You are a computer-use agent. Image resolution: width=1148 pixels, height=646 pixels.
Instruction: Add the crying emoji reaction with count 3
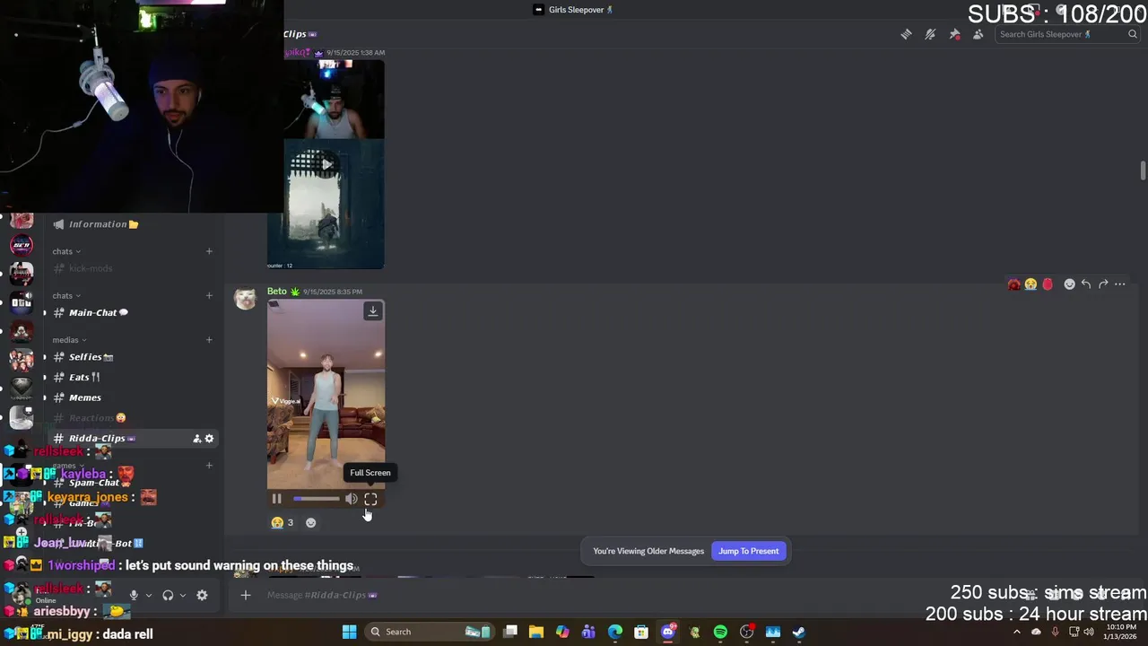click(x=283, y=522)
